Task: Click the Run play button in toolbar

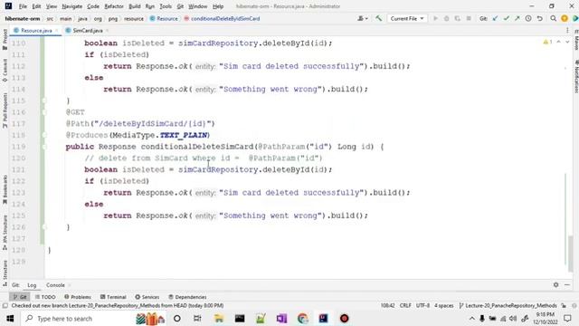Action: coord(435,18)
